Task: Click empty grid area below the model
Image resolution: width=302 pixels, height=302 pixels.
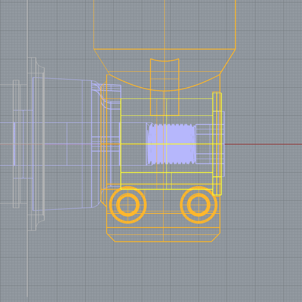Action: (x=165, y=272)
